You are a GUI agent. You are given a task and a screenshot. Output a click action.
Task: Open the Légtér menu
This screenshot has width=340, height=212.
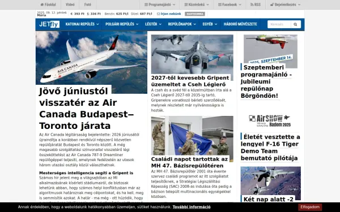(x=153, y=24)
